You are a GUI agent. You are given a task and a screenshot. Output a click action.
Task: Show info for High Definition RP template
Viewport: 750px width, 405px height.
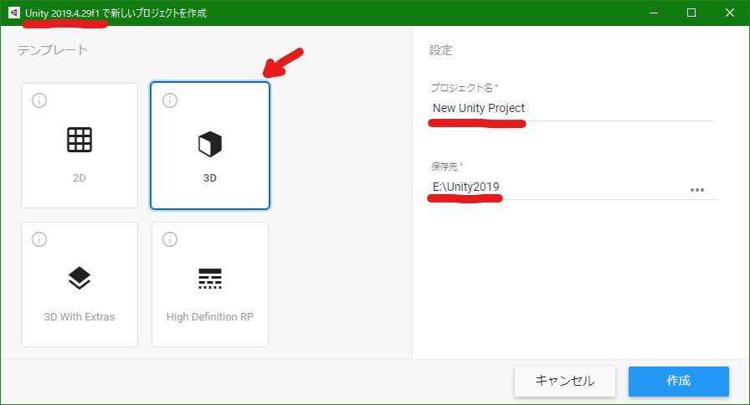tap(170, 239)
